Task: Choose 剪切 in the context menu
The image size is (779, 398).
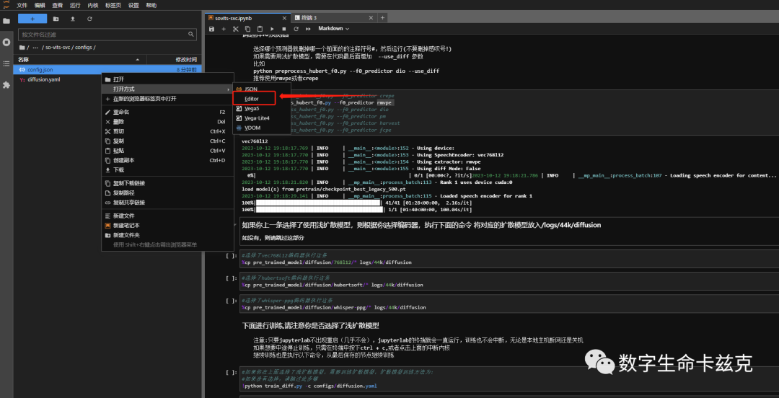Action: click(167, 132)
